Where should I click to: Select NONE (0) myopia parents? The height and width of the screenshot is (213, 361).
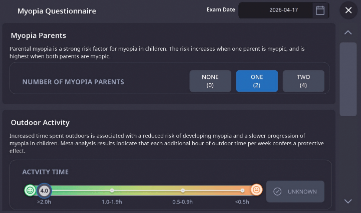210,81
